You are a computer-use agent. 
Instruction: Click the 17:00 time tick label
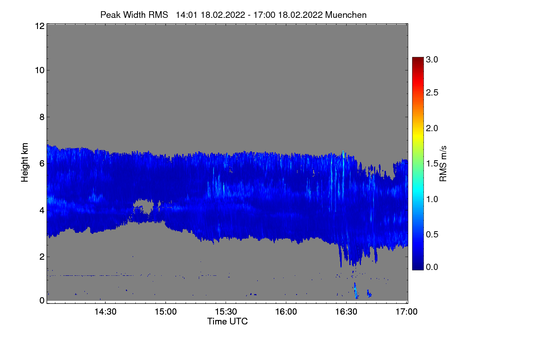(406, 311)
